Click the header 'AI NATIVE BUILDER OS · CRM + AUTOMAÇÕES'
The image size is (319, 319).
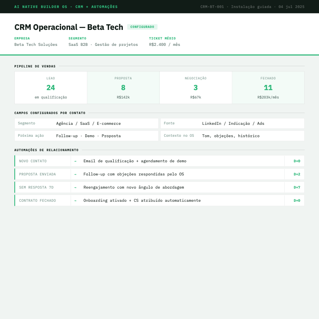click(66, 7)
